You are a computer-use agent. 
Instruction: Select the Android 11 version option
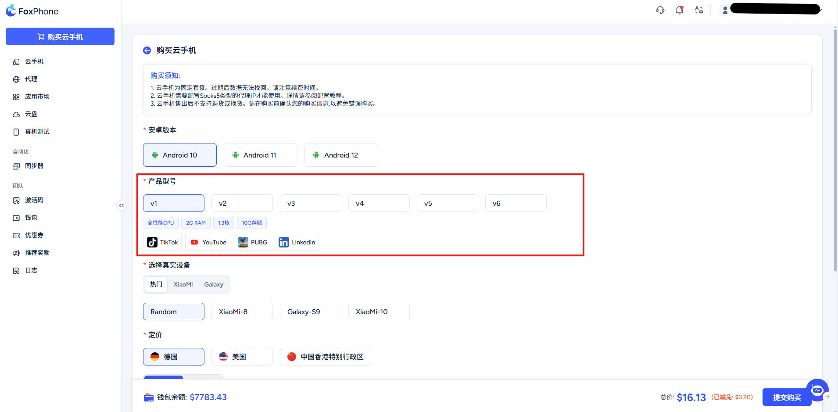click(x=260, y=155)
